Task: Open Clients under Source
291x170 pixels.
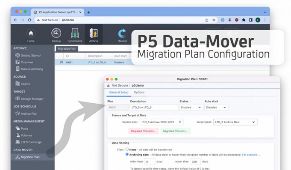Action: (x=23, y=84)
